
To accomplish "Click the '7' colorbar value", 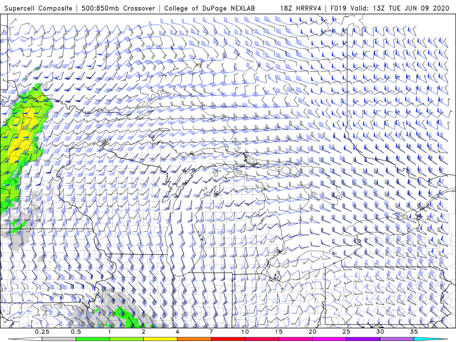I will click(211, 332).
